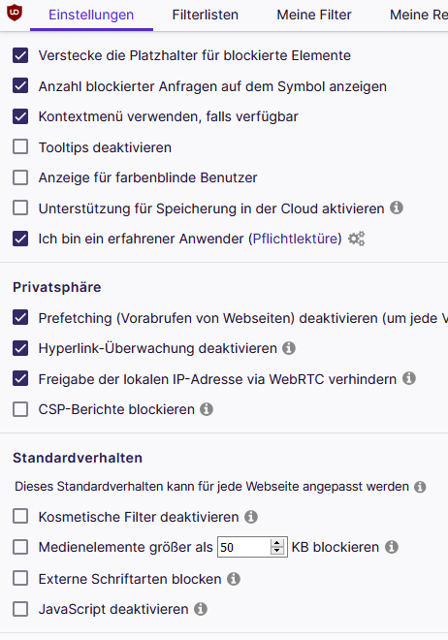Viewport: 448px width, 640px height.
Task: Increase media size value with up arrow
Action: point(277,543)
